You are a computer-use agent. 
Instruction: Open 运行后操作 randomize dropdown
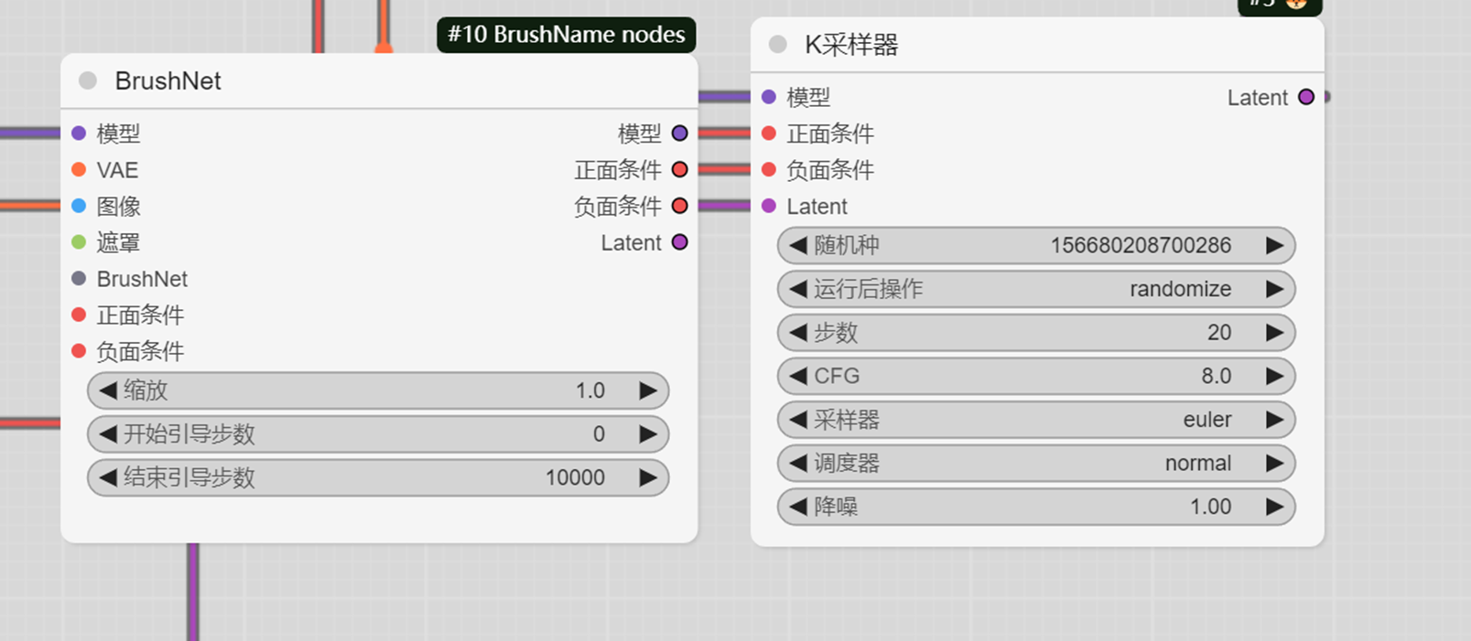[1036, 289]
